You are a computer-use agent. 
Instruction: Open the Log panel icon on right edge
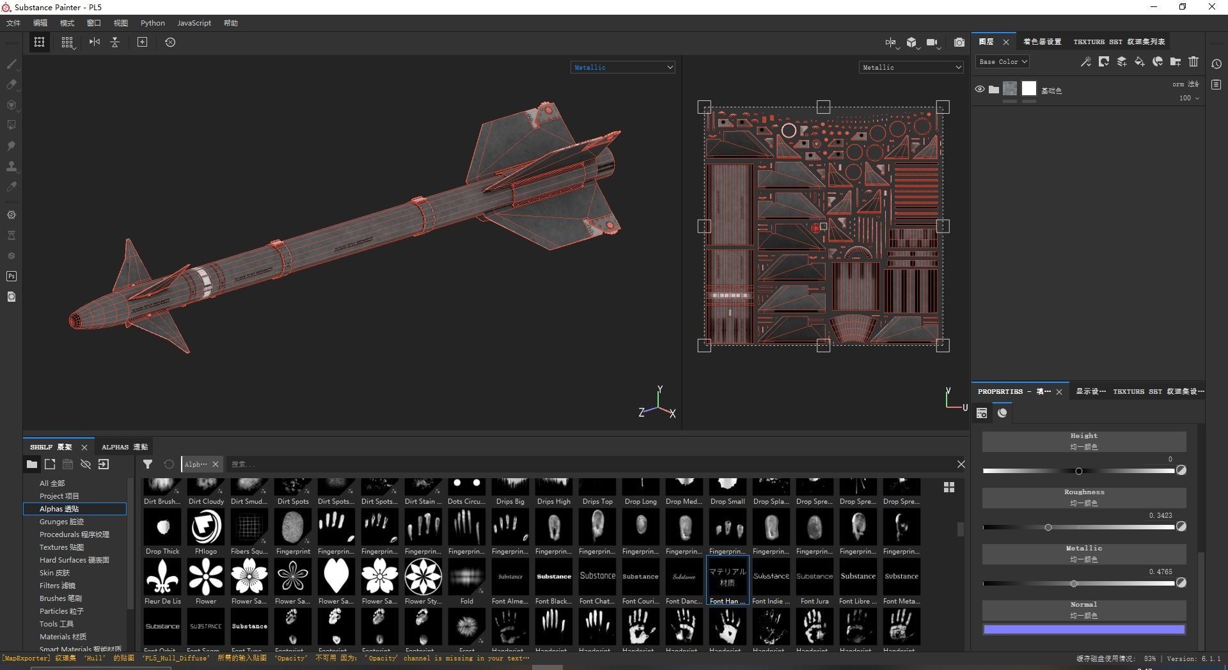1216,85
